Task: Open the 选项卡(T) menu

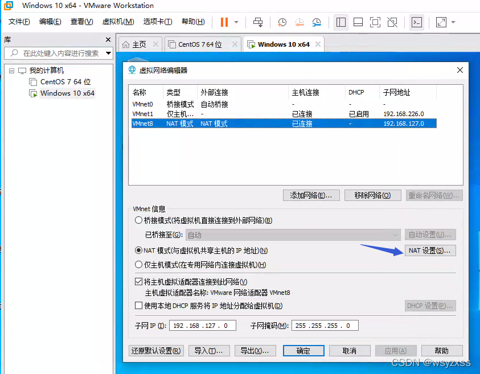Action: click(x=158, y=22)
